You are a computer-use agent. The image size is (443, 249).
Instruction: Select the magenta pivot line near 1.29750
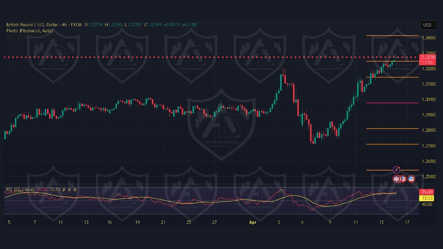[x=392, y=103]
